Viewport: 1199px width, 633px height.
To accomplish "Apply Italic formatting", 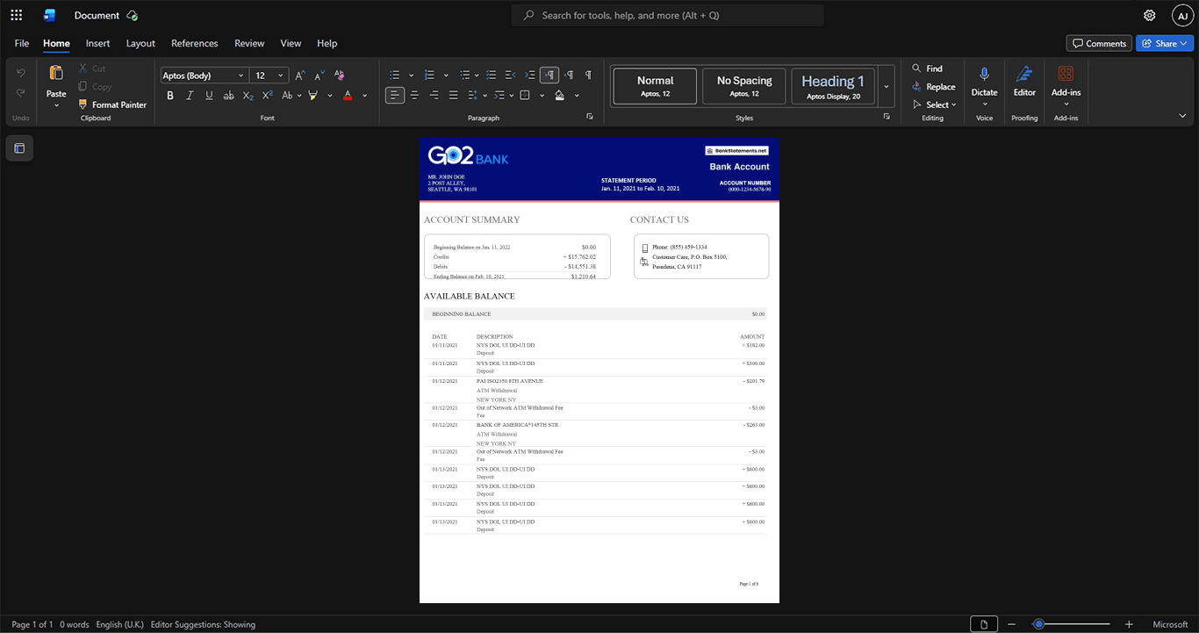I will click(x=190, y=95).
